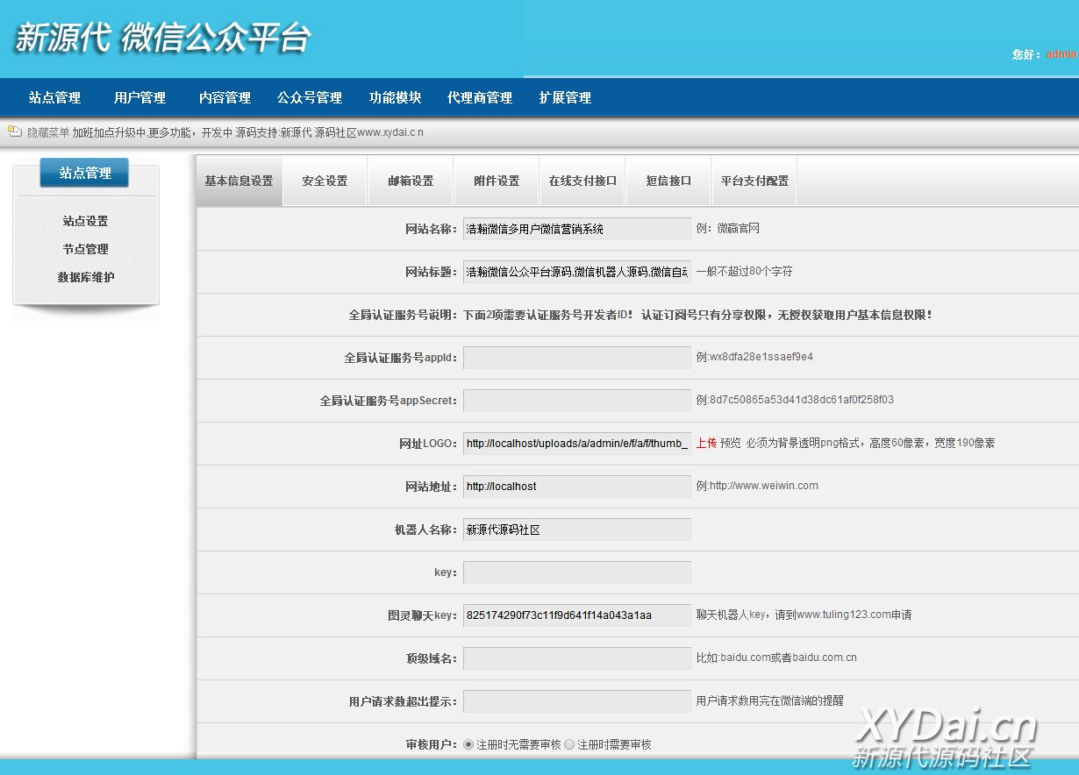Click 预览 link next to LOGO

tap(731, 443)
